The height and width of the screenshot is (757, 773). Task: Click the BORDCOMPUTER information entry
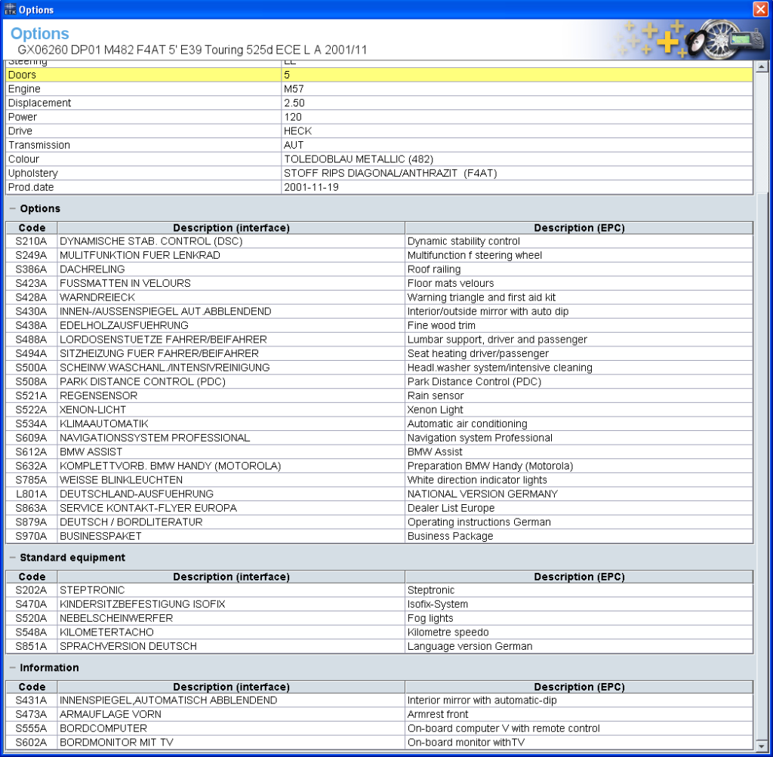point(103,728)
